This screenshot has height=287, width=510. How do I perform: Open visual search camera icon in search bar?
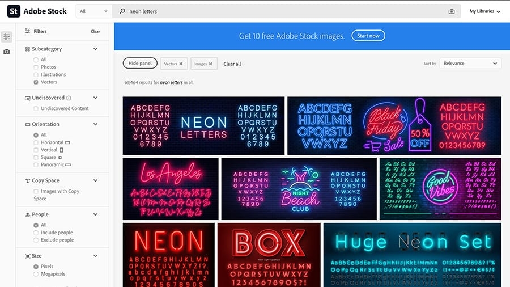[452, 11]
